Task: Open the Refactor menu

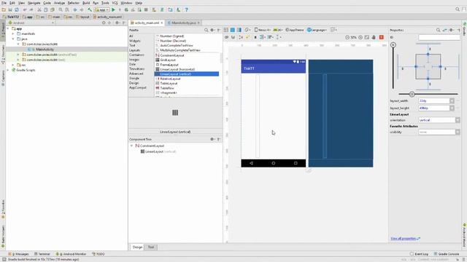Action: (74, 3)
